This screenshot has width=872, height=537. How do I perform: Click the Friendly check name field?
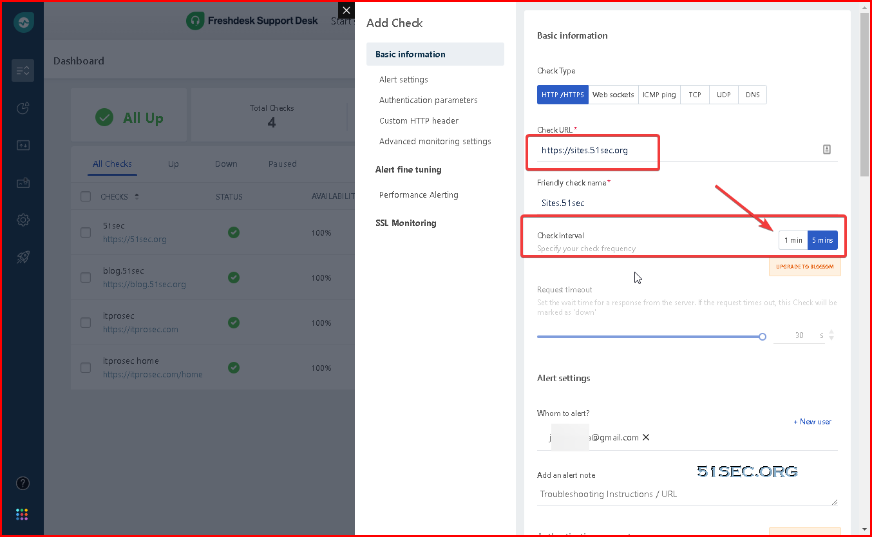click(x=687, y=203)
